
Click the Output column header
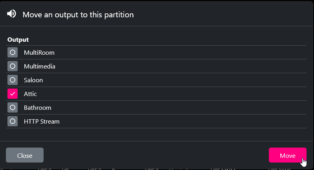coord(18,40)
